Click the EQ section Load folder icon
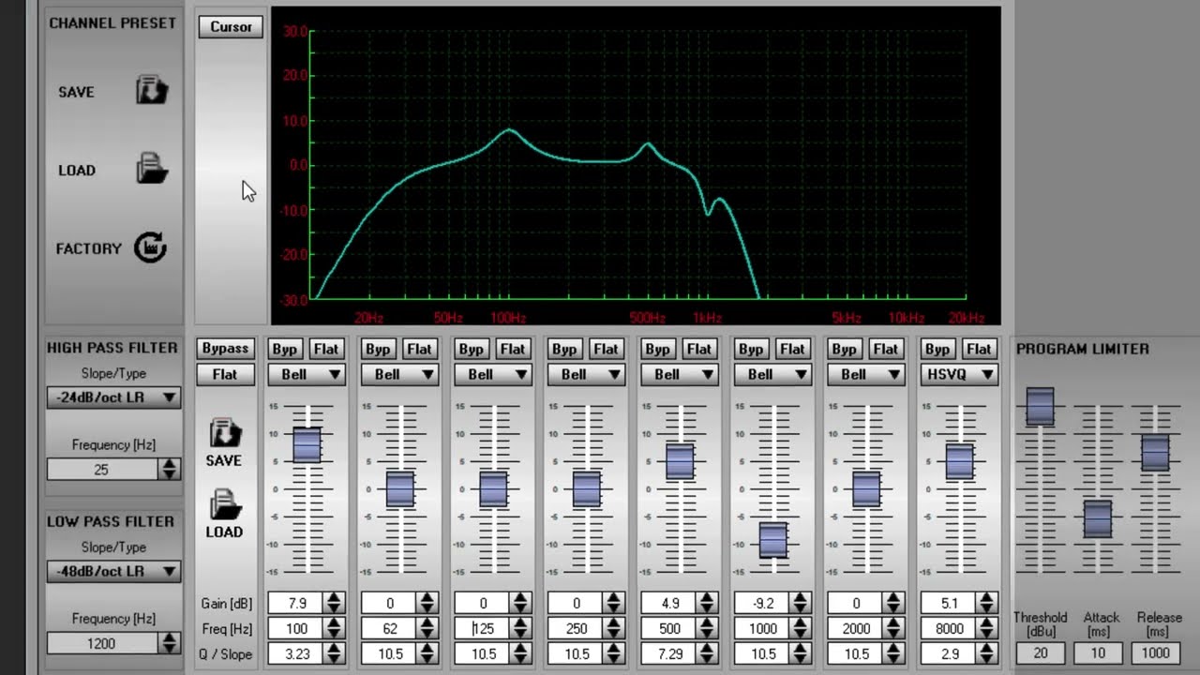1200x675 pixels. (x=225, y=504)
